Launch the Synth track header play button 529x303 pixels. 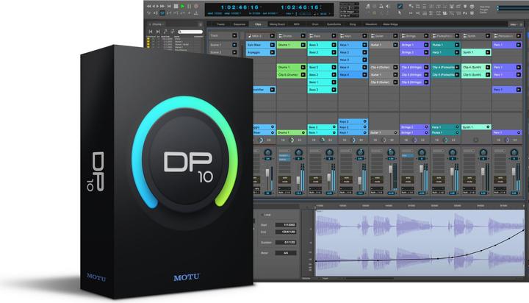tap(488, 36)
